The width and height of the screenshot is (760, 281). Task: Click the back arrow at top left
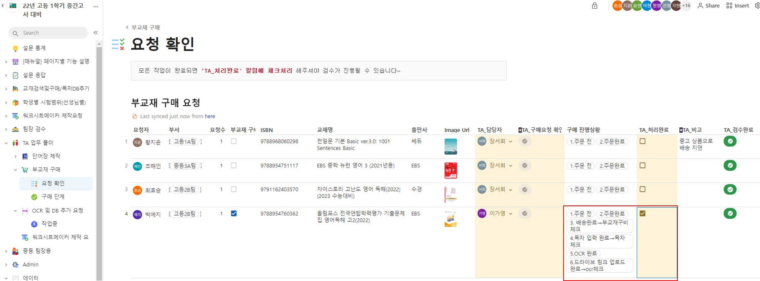coord(3,6)
